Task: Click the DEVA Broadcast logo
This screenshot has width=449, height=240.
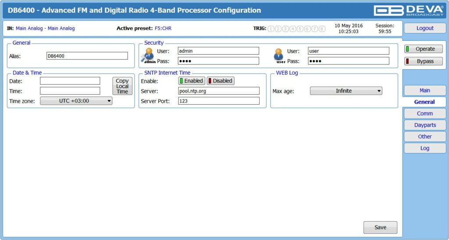Action: click(x=408, y=11)
